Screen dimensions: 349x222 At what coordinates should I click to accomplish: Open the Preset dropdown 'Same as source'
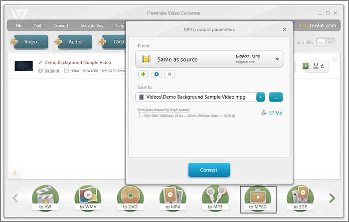tap(209, 59)
